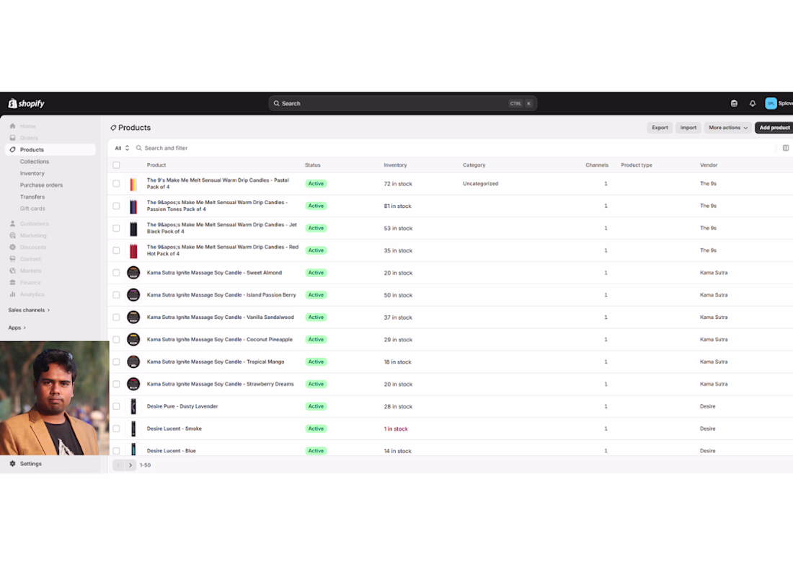The image size is (793, 565).
Task: Open Purchase orders in sidebar
Action: pyautogui.click(x=42, y=185)
